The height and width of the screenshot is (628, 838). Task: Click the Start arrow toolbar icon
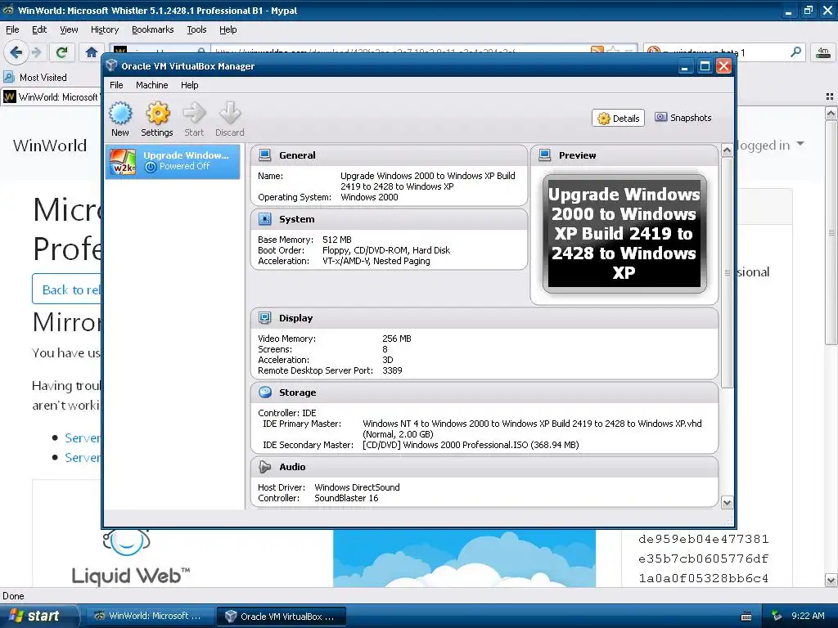[x=194, y=113]
